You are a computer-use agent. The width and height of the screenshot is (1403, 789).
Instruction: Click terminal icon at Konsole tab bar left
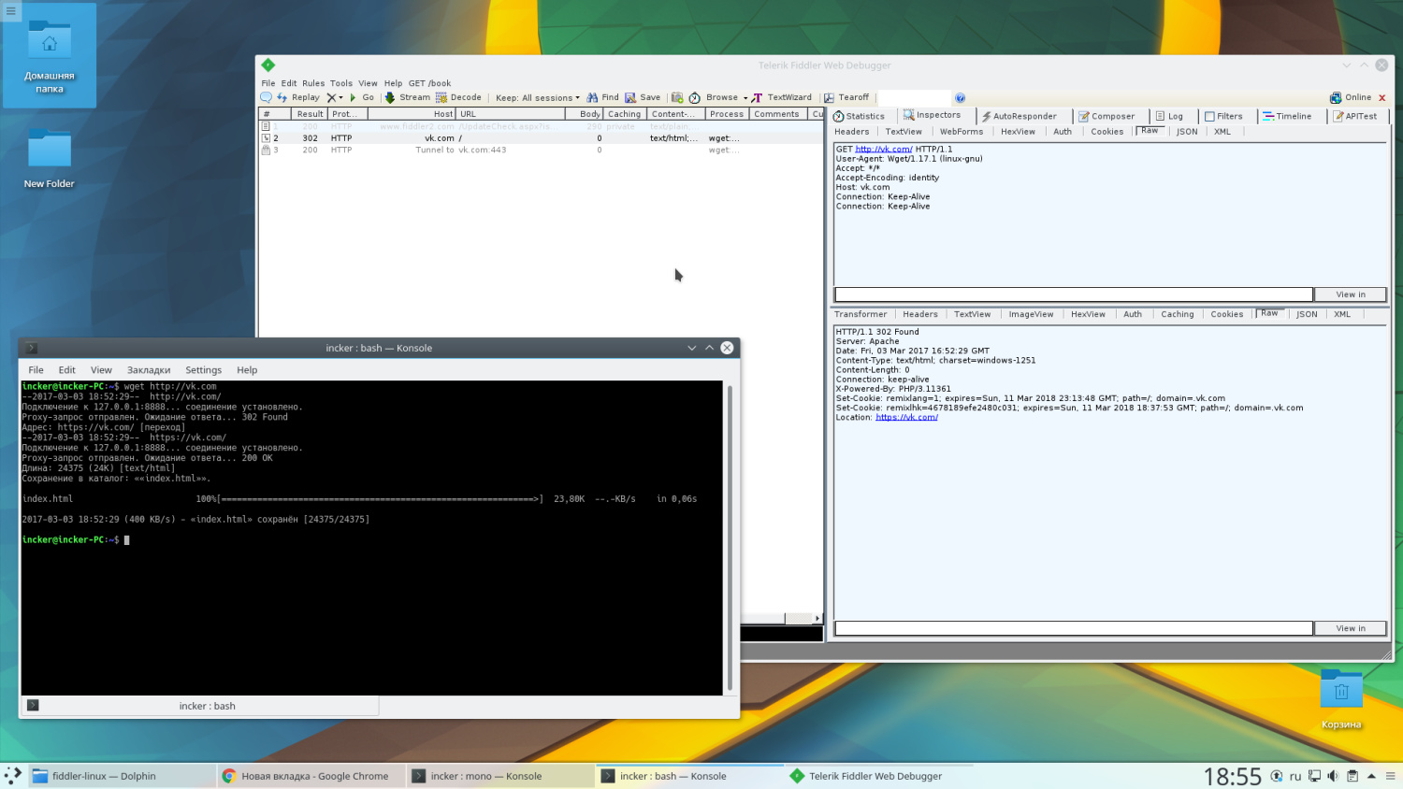pos(33,705)
